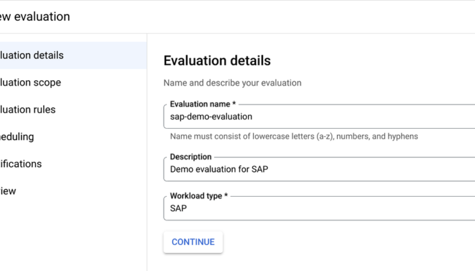This screenshot has height=271, width=475.
Task: Click the selected 'SAP' workload value
Action: point(179,208)
